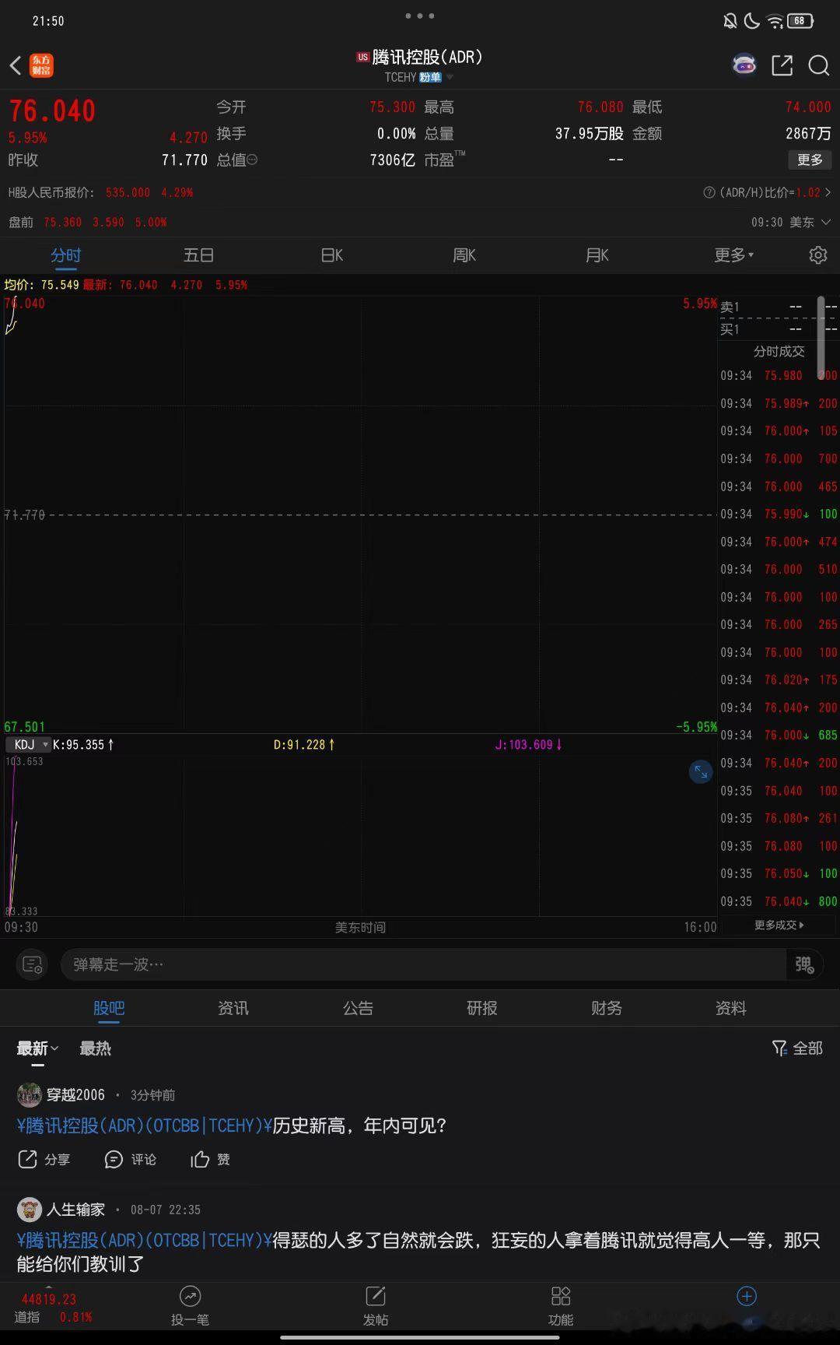Screen dimensions: 840x1345
Task: Open 投一笔 bottom bar icon
Action: [x=190, y=1305]
